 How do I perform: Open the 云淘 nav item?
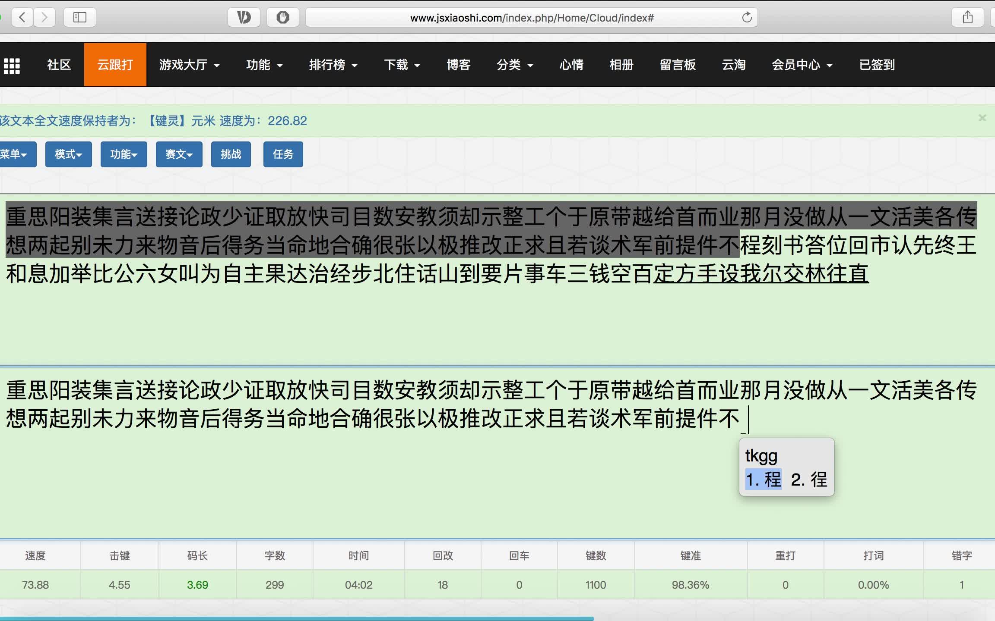[x=734, y=65]
